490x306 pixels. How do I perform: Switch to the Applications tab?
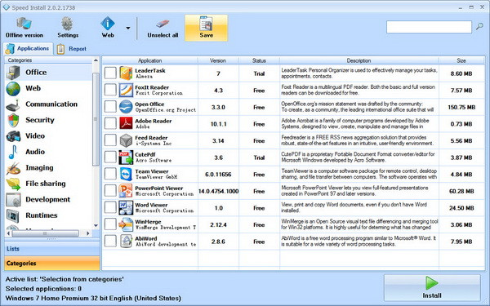(x=28, y=49)
